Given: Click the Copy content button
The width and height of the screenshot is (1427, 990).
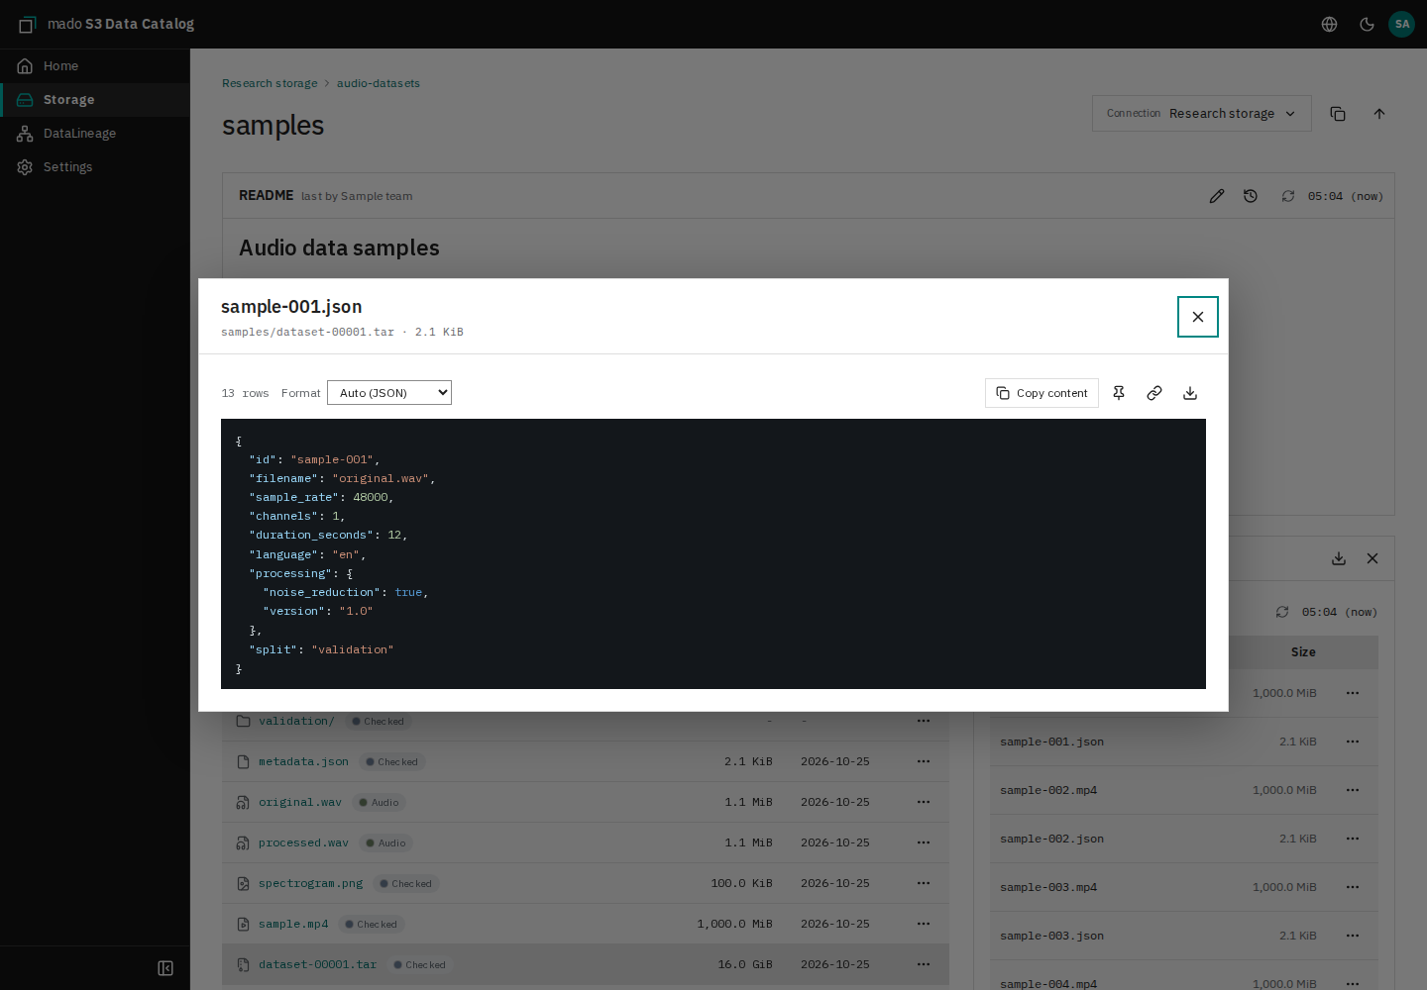Looking at the screenshot, I should pyautogui.click(x=1042, y=393).
